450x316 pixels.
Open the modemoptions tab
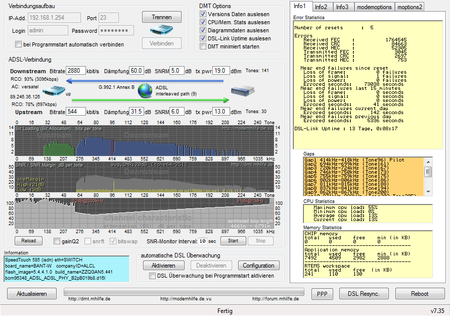click(x=374, y=7)
